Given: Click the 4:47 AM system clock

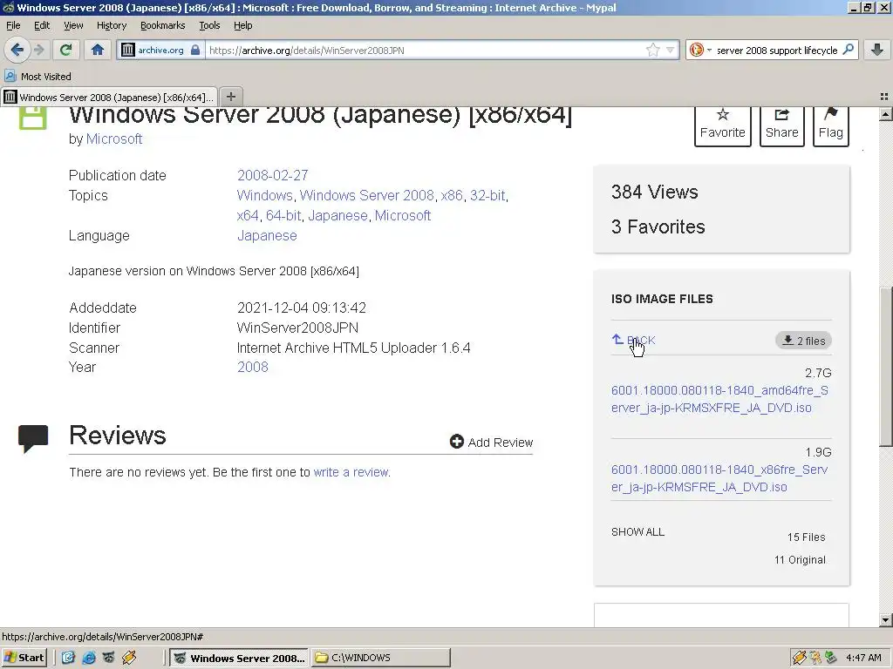Looking at the screenshot, I should [863, 658].
